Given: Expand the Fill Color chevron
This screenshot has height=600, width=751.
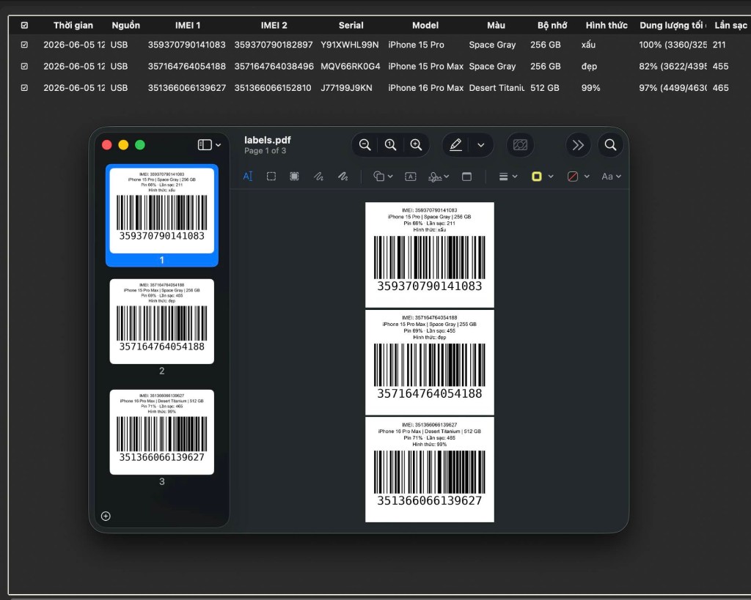Looking at the screenshot, I should click(587, 177).
